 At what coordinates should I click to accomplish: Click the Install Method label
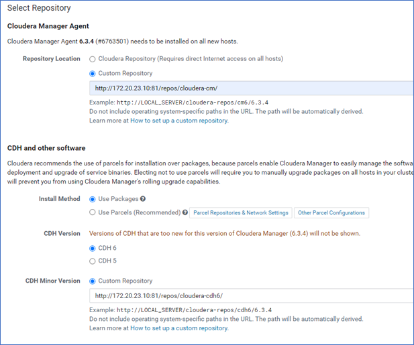tap(60, 199)
